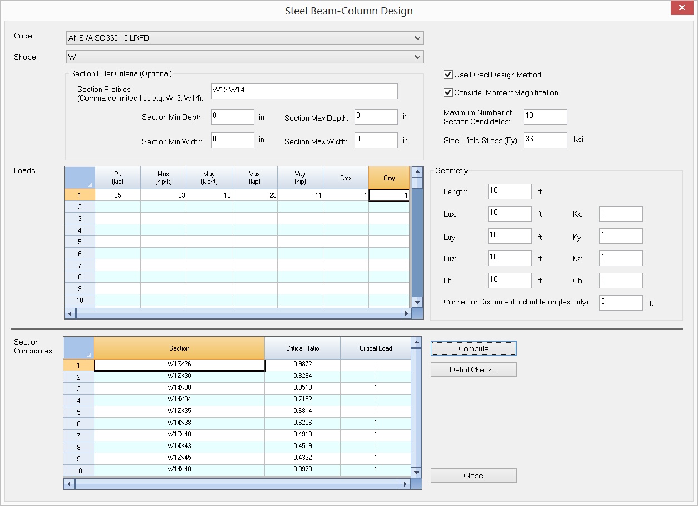Select row 5 header in Loads table
Viewport: 698px width, 506px height.
(x=80, y=242)
